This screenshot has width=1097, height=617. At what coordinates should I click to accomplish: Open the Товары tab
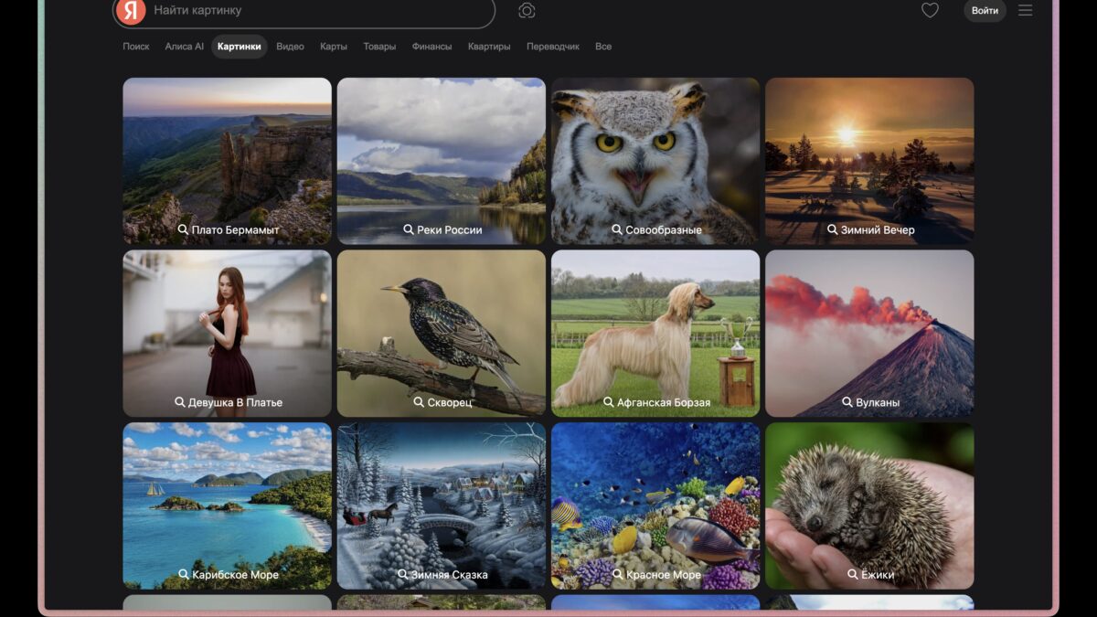tap(379, 47)
